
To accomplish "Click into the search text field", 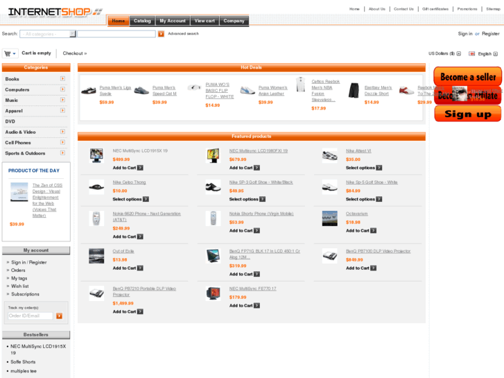I will tap(116, 34).
